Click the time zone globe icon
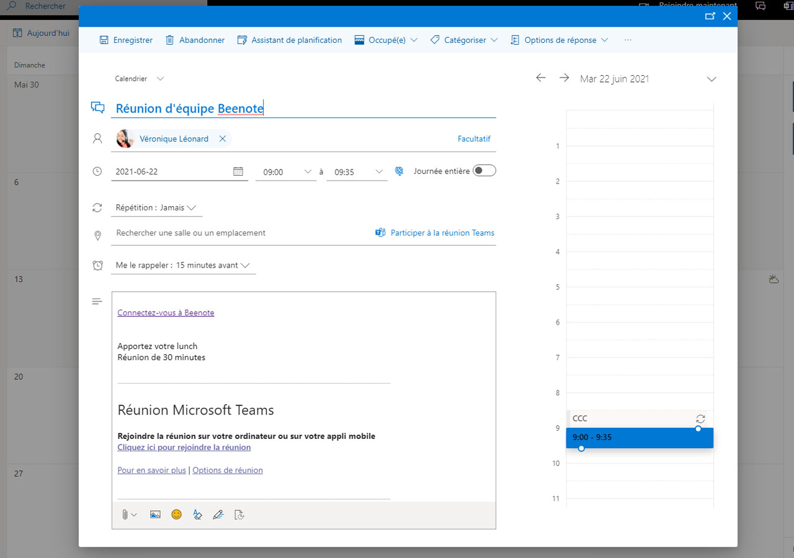Viewport: 794px width, 558px height. (399, 171)
